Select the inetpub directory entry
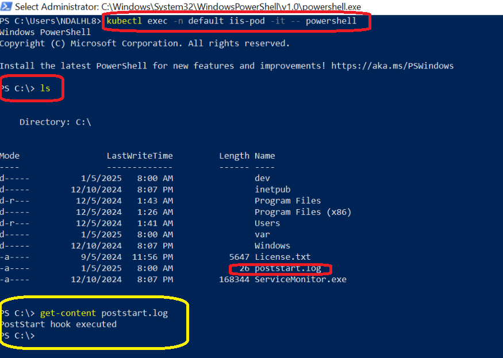Viewport: 503px width, 358px height. click(272, 189)
